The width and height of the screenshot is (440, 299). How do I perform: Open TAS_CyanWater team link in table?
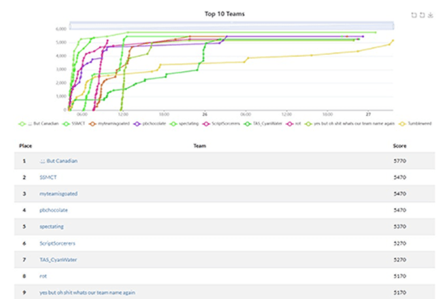(58, 260)
